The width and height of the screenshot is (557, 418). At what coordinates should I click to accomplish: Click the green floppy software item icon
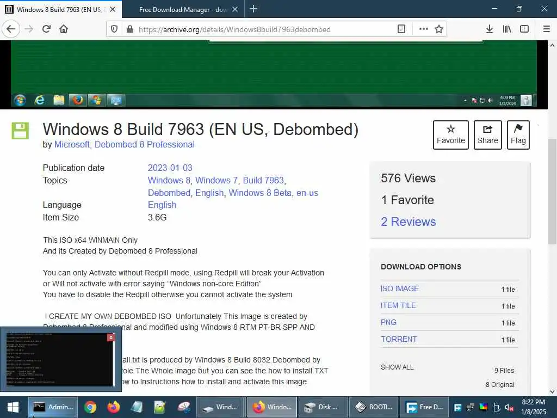point(20,131)
